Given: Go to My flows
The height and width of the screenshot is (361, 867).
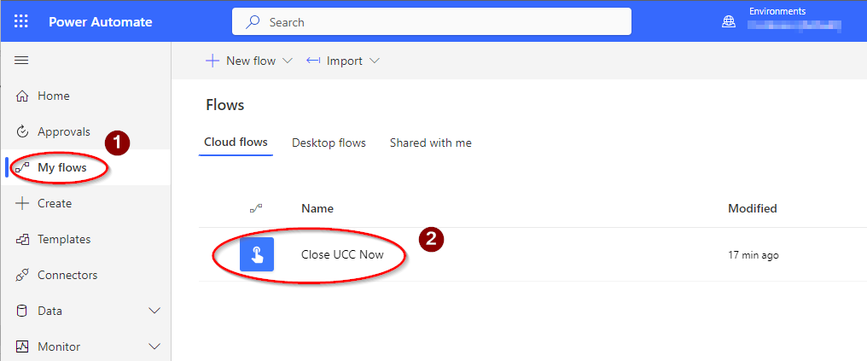Looking at the screenshot, I should (62, 167).
